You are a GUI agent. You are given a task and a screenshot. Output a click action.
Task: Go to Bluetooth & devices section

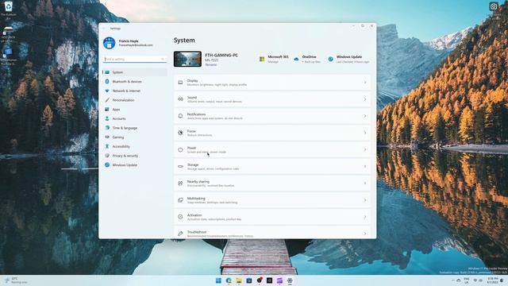135,81
